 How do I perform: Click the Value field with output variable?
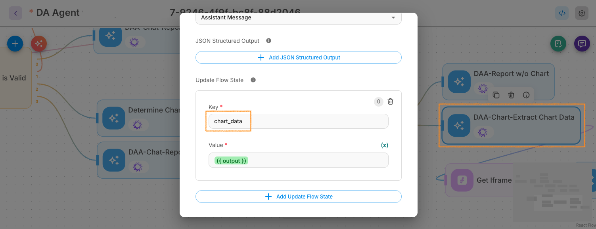(x=298, y=160)
